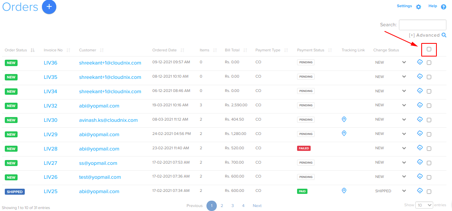This screenshot has height=211, width=452.
Task: Check the checkbox for order LIV28
Action: (x=429, y=148)
